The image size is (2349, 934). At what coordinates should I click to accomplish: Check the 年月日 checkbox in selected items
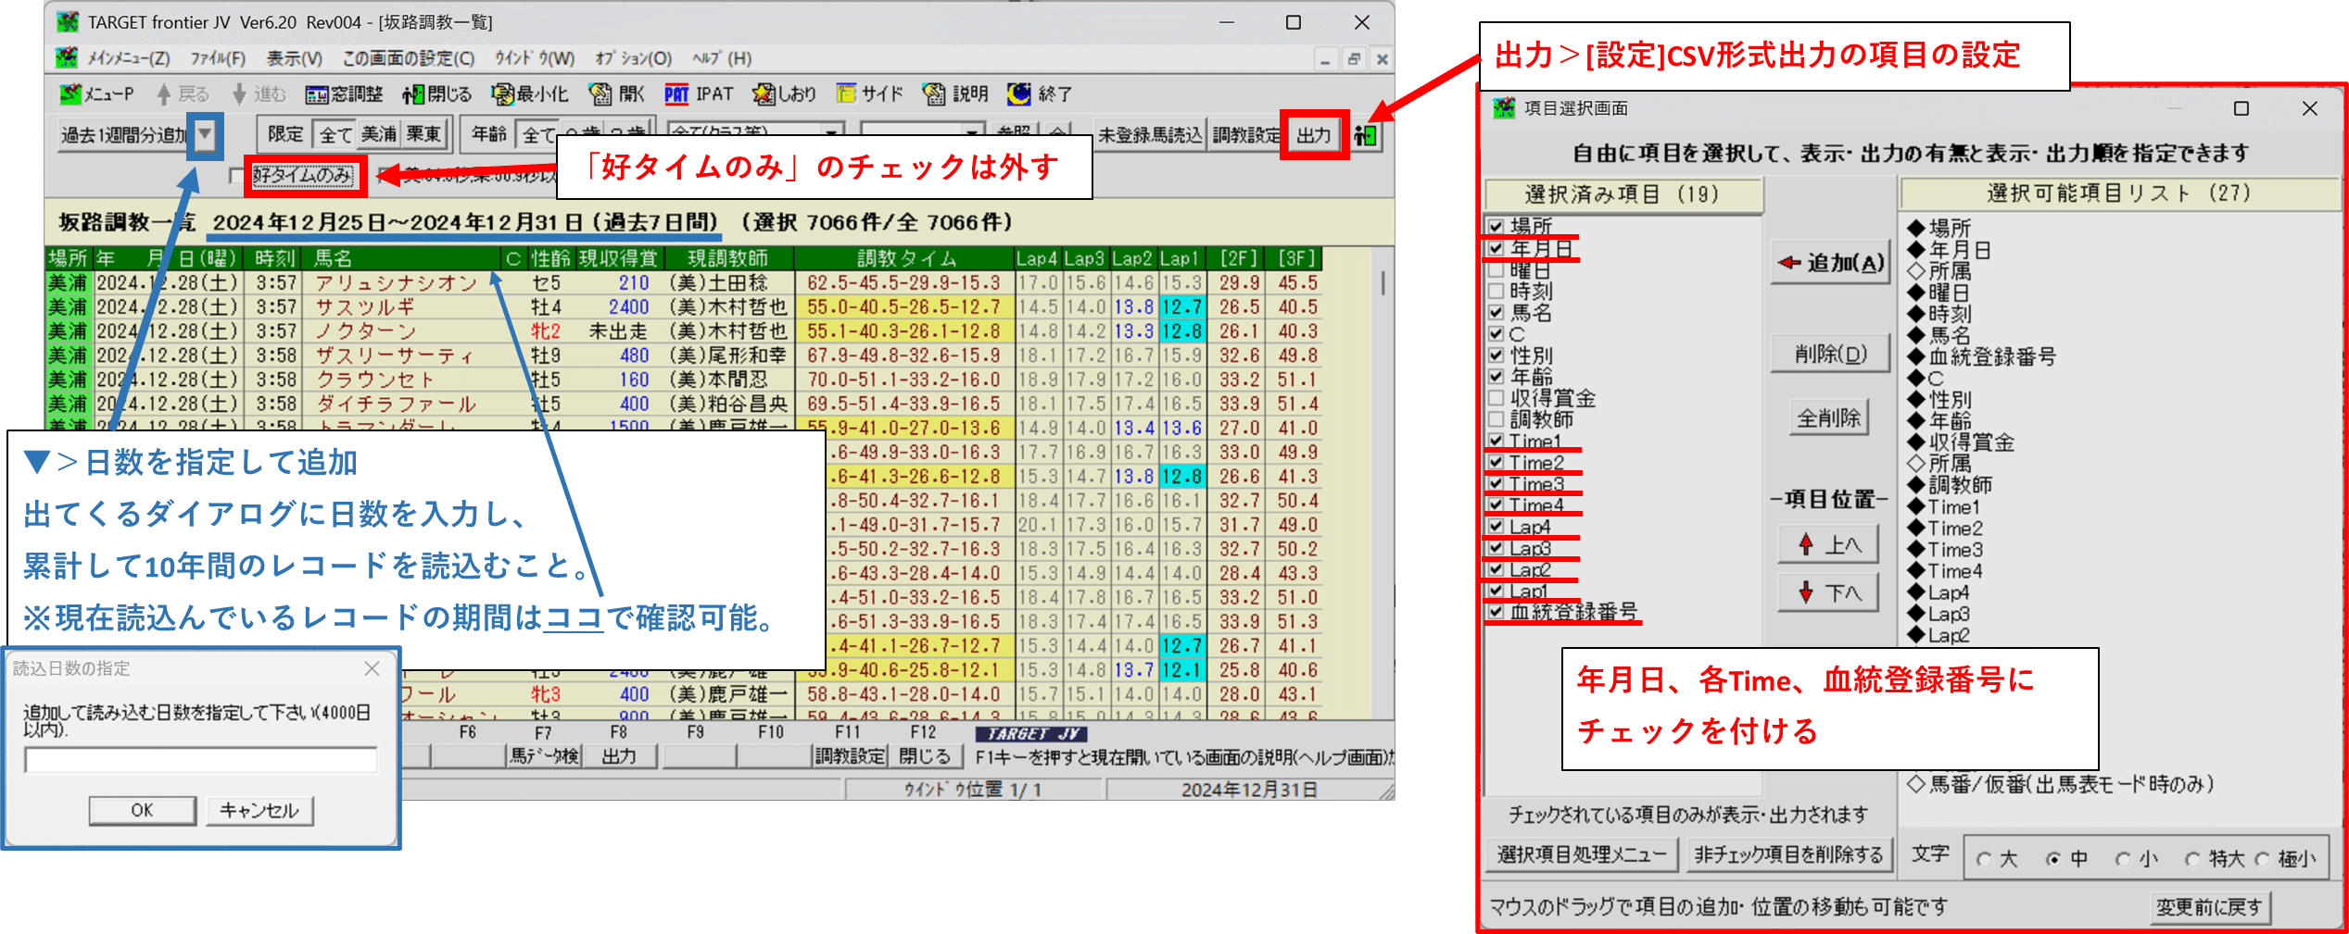(1497, 248)
